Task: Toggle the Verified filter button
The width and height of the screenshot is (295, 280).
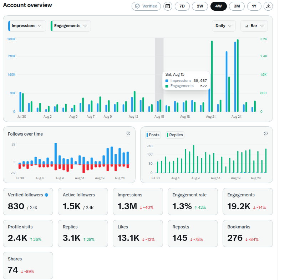Action: 146,6
